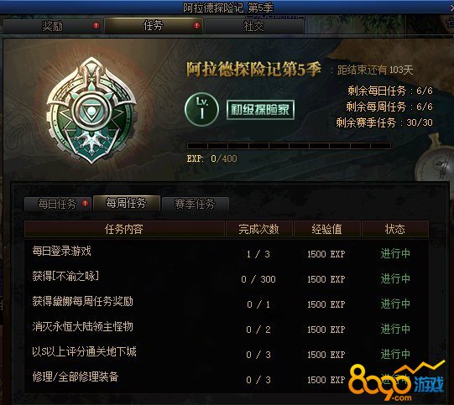Click the Lv. 1 level circle icon

(x=201, y=109)
